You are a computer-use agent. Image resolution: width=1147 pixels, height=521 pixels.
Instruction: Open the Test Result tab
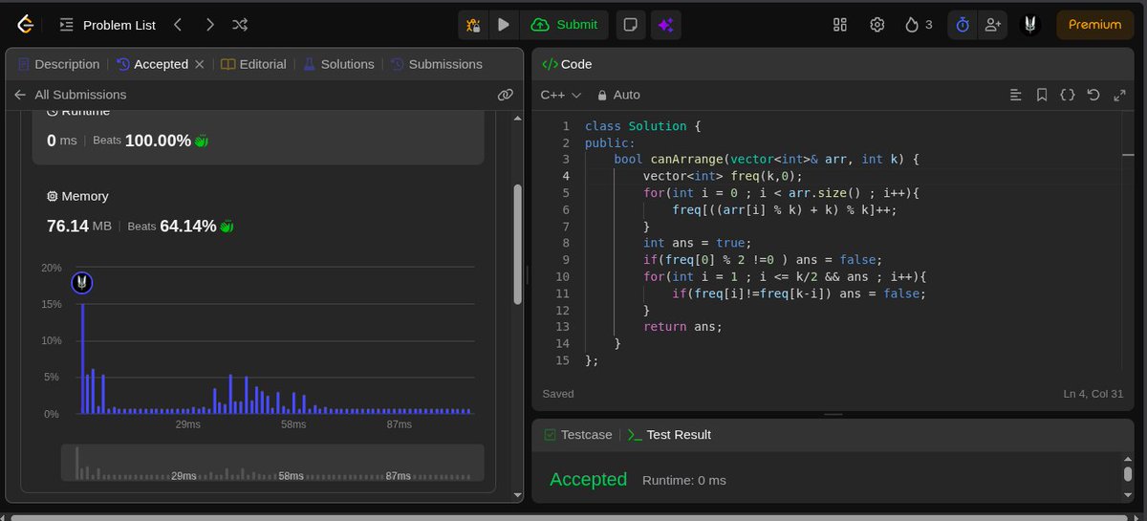tap(669, 434)
